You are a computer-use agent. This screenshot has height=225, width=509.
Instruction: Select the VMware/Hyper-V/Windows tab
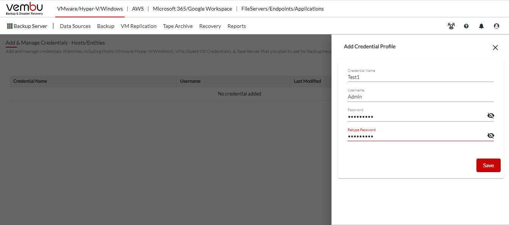[90, 9]
